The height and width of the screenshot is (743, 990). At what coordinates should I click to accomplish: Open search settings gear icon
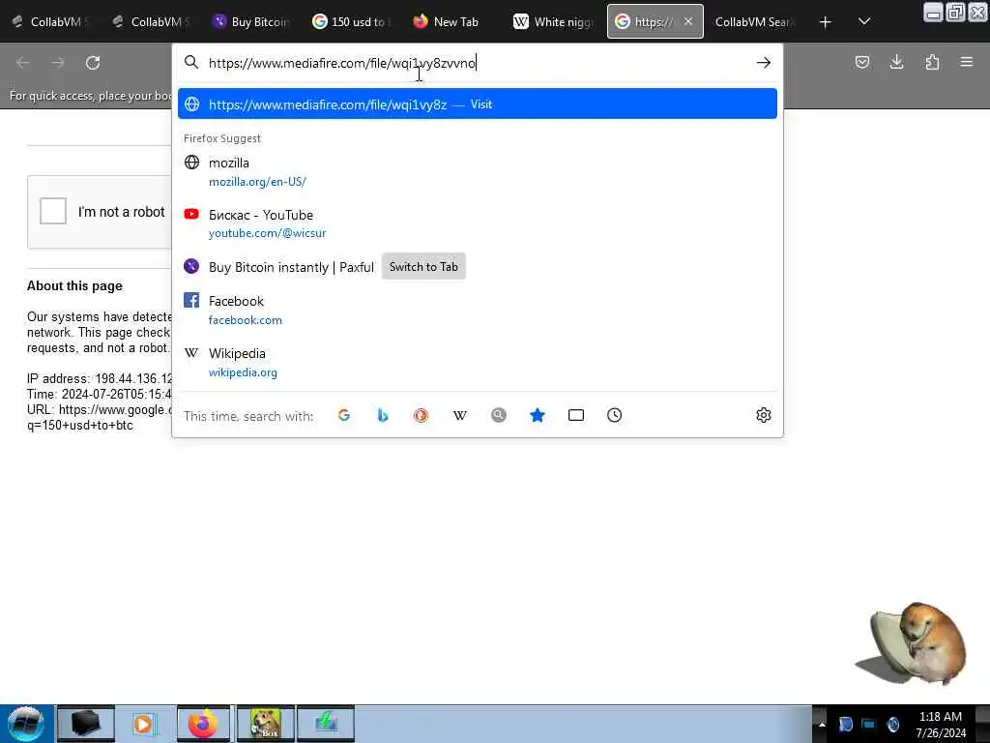coord(764,415)
